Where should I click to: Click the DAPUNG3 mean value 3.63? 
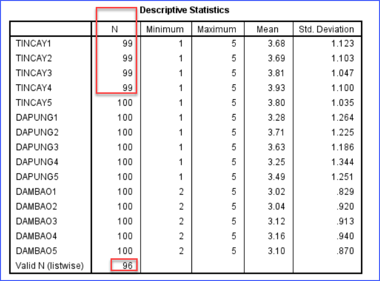(277, 147)
